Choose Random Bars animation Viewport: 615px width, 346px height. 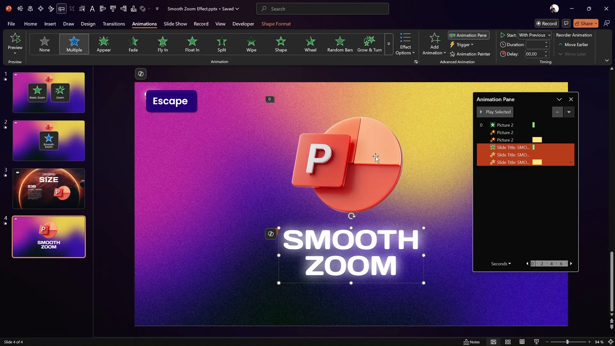[340, 44]
